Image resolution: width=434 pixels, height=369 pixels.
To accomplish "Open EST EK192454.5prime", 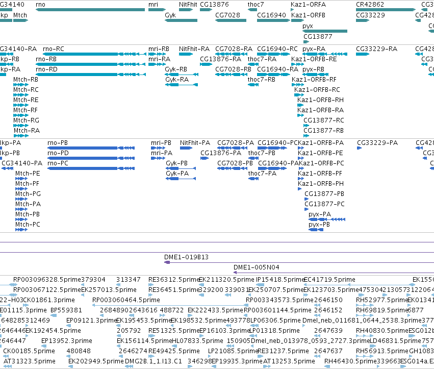I will [53, 331].
